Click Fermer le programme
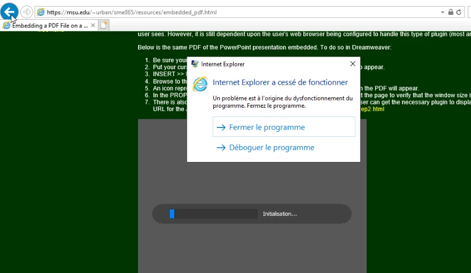This screenshot has width=471, height=273. tap(284, 127)
